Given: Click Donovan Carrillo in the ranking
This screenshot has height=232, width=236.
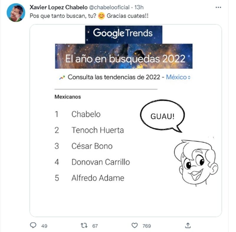Looking at the screenshot, I should 100,162.
